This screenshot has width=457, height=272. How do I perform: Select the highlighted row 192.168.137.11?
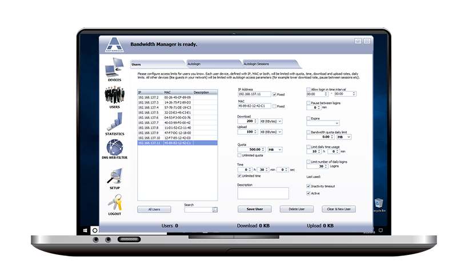tap(178, 143)
